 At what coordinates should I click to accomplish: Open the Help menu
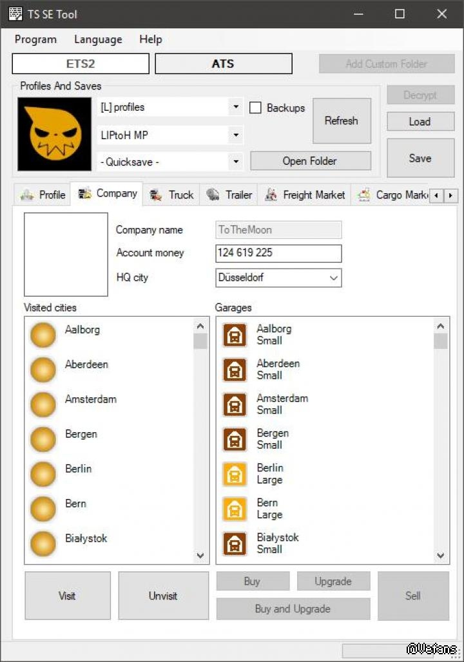tap(150, 39)
